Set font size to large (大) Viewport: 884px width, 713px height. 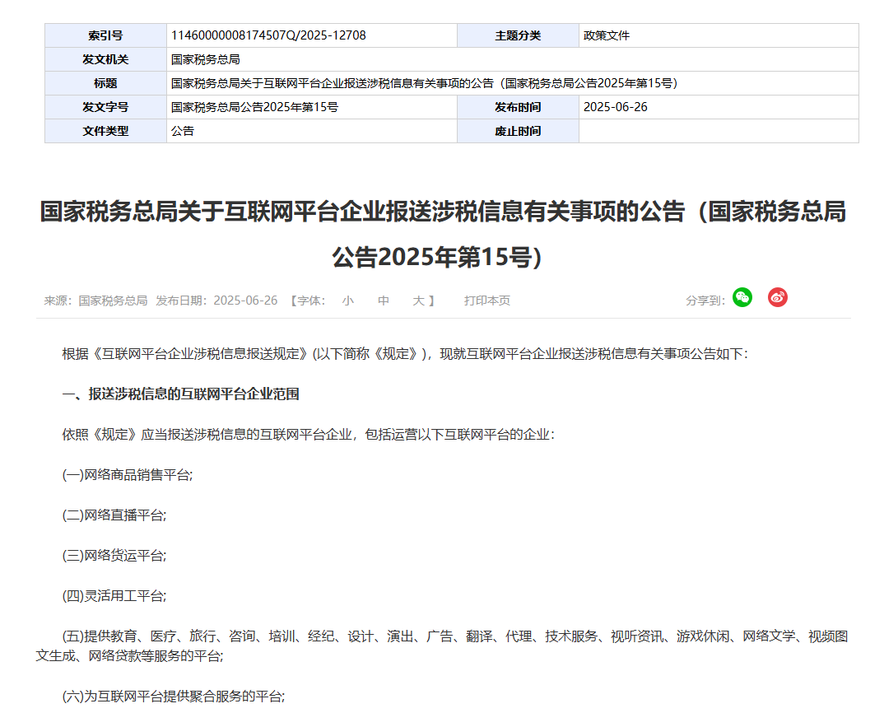pos(418,301)
